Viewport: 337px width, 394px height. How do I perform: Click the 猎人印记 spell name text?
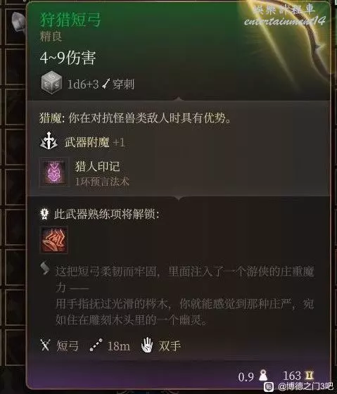point(98,167)
